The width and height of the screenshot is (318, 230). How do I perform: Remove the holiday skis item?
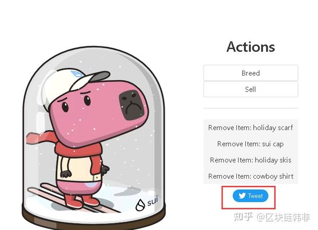(251, 160)
